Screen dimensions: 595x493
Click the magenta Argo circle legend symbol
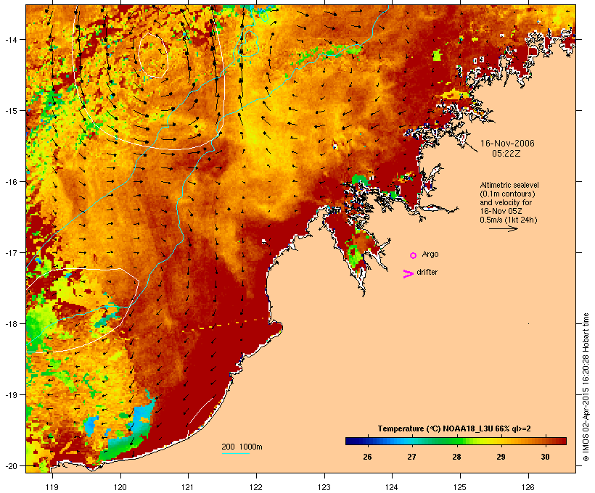tap(414, 256)
